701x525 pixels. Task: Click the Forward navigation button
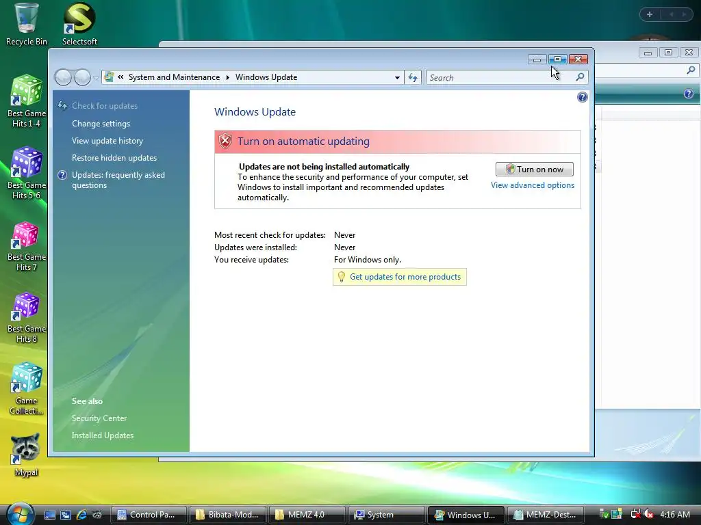point(82,78)
